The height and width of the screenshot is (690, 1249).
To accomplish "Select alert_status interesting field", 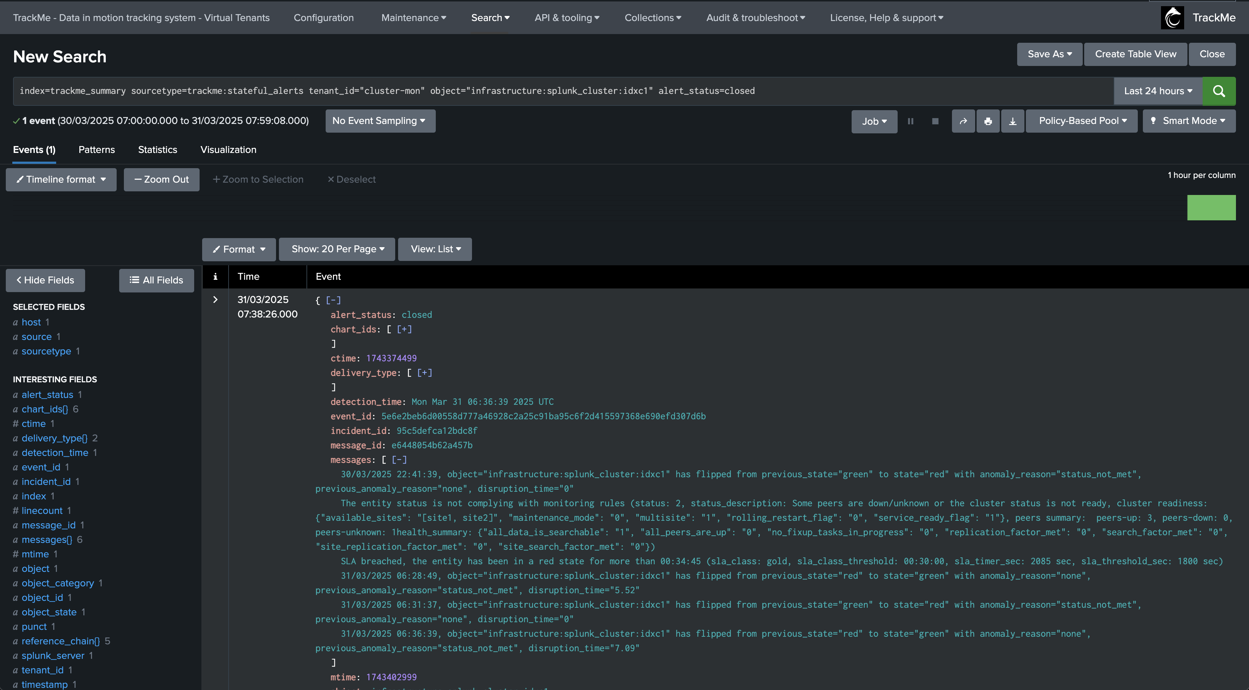I will pyautogui.click(x=47, y=395).
